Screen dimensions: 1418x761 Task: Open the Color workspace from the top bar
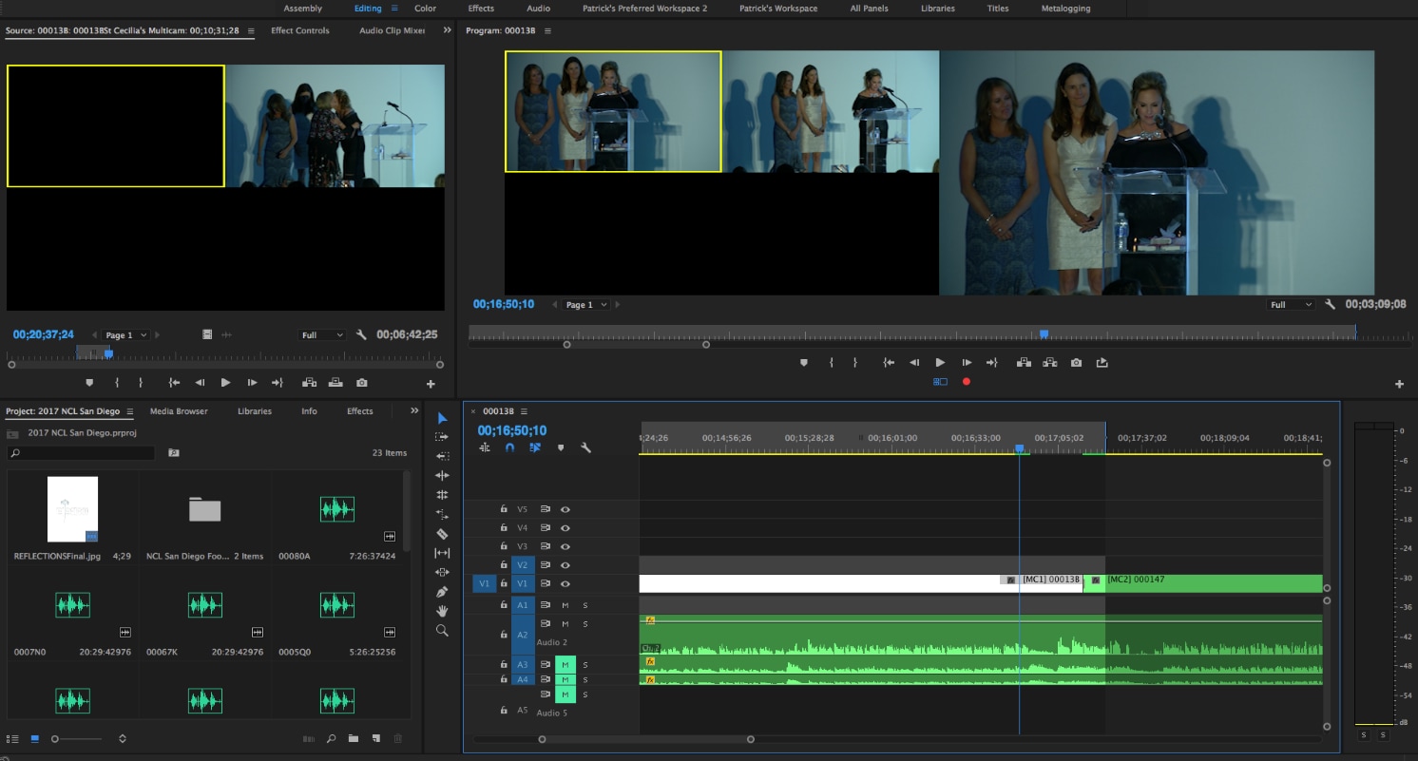(x=425, y=9)
